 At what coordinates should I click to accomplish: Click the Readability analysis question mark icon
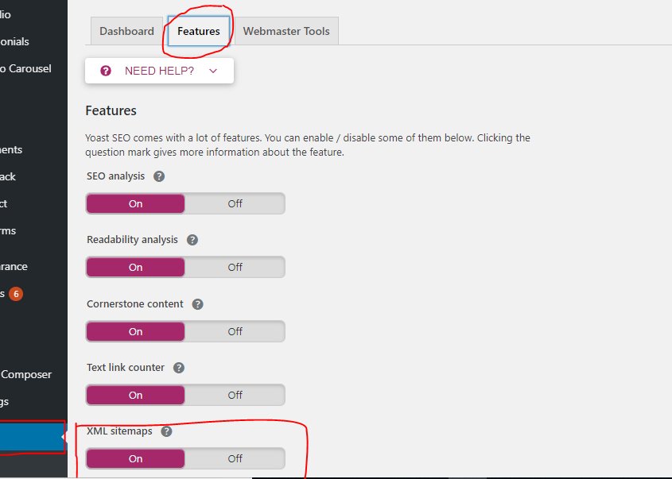coord(192,239)
